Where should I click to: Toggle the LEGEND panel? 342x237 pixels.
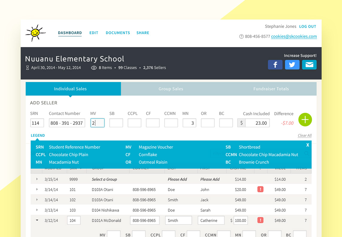pyautogui.click(x=38, y=135)
